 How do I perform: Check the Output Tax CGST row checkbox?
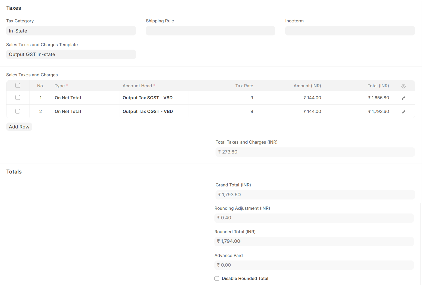coord(18,111)
